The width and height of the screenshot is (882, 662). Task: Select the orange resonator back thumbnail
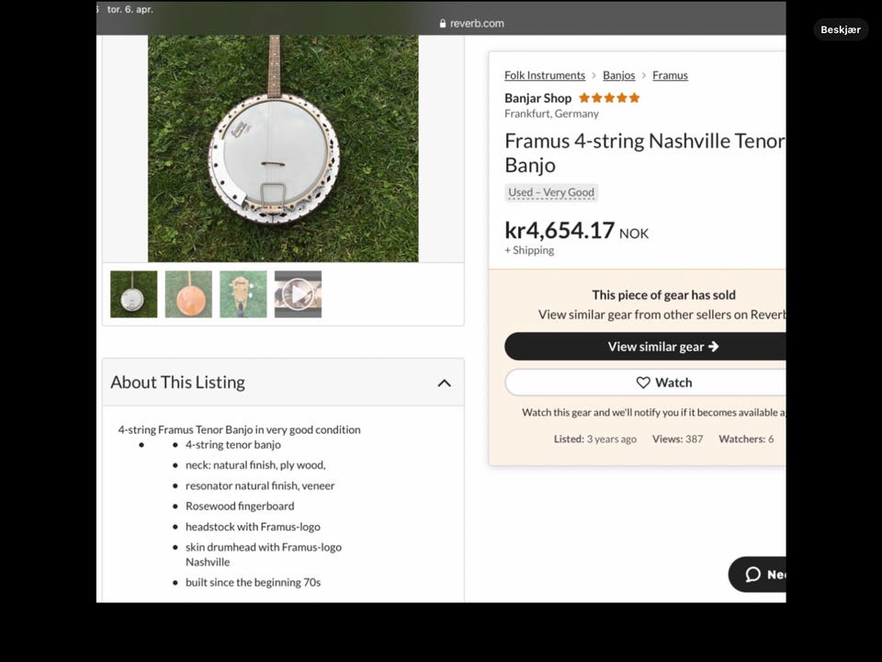click(x=188, y=294)
